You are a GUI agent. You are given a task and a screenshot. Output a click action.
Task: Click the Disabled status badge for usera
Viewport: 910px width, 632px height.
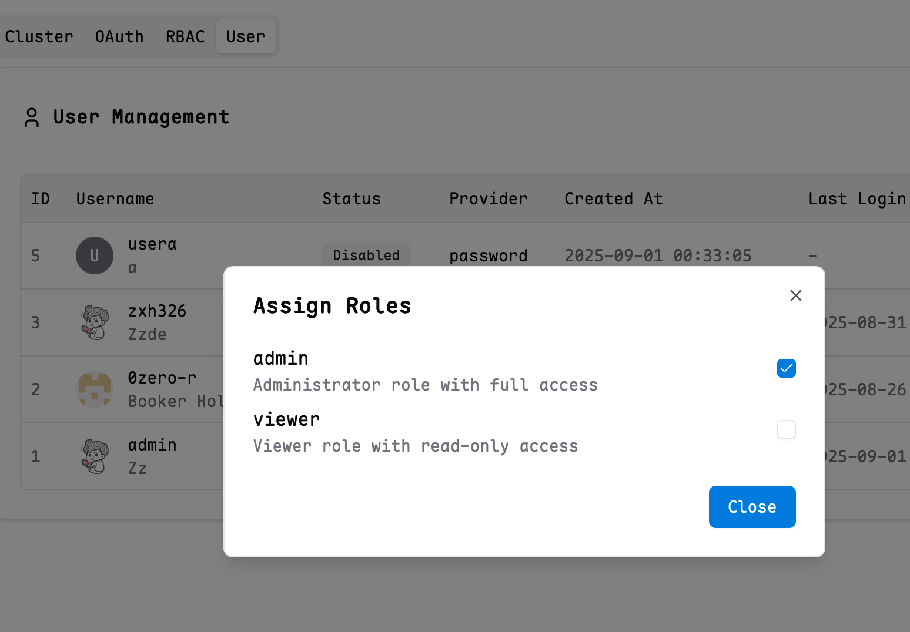[366, 255]
